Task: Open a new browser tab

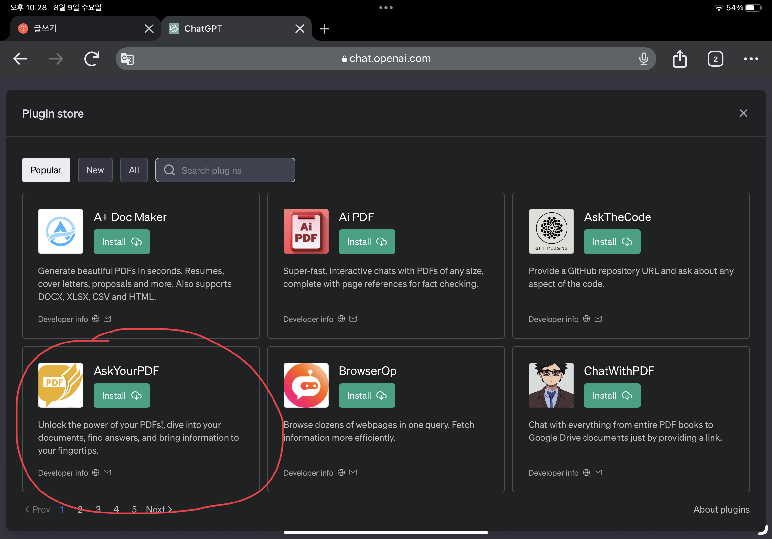Action: click(324, 29)
